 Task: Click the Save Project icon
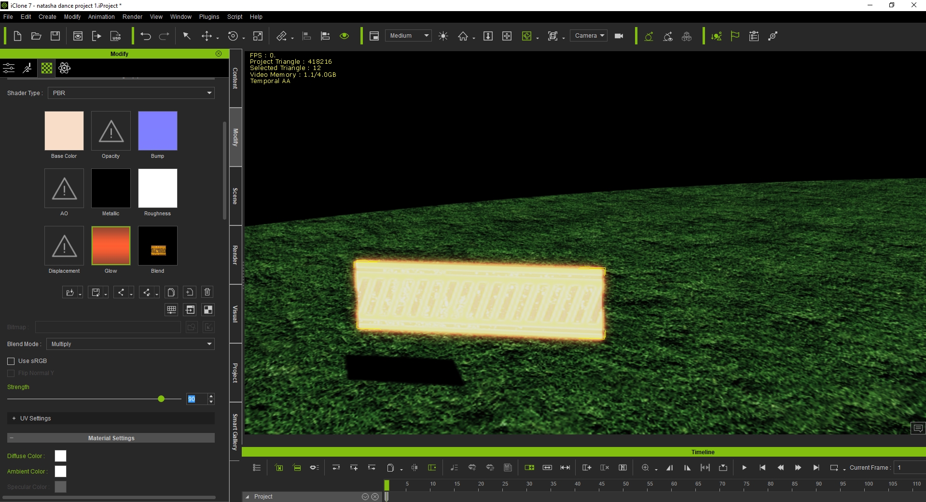point(55,36)
